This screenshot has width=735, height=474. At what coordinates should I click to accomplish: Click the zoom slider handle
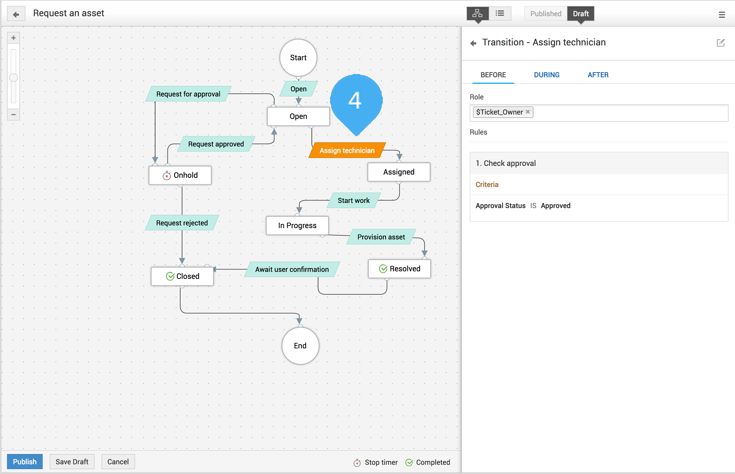point(13,78)
